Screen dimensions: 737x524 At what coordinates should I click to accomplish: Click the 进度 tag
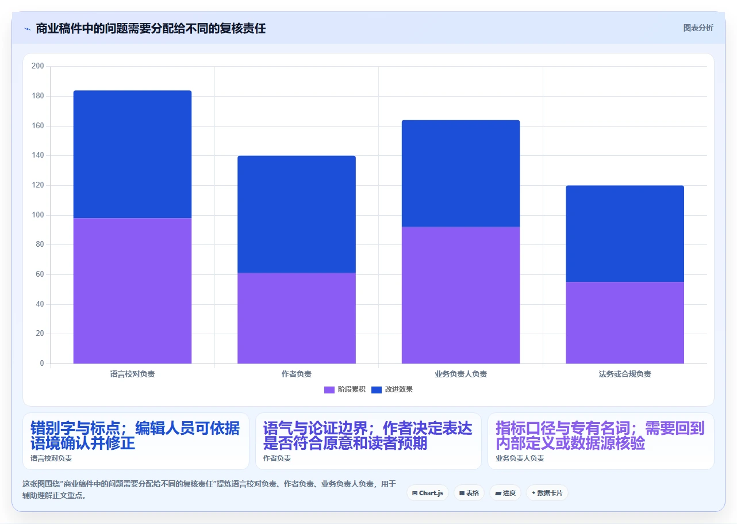[x=505, y=493]
